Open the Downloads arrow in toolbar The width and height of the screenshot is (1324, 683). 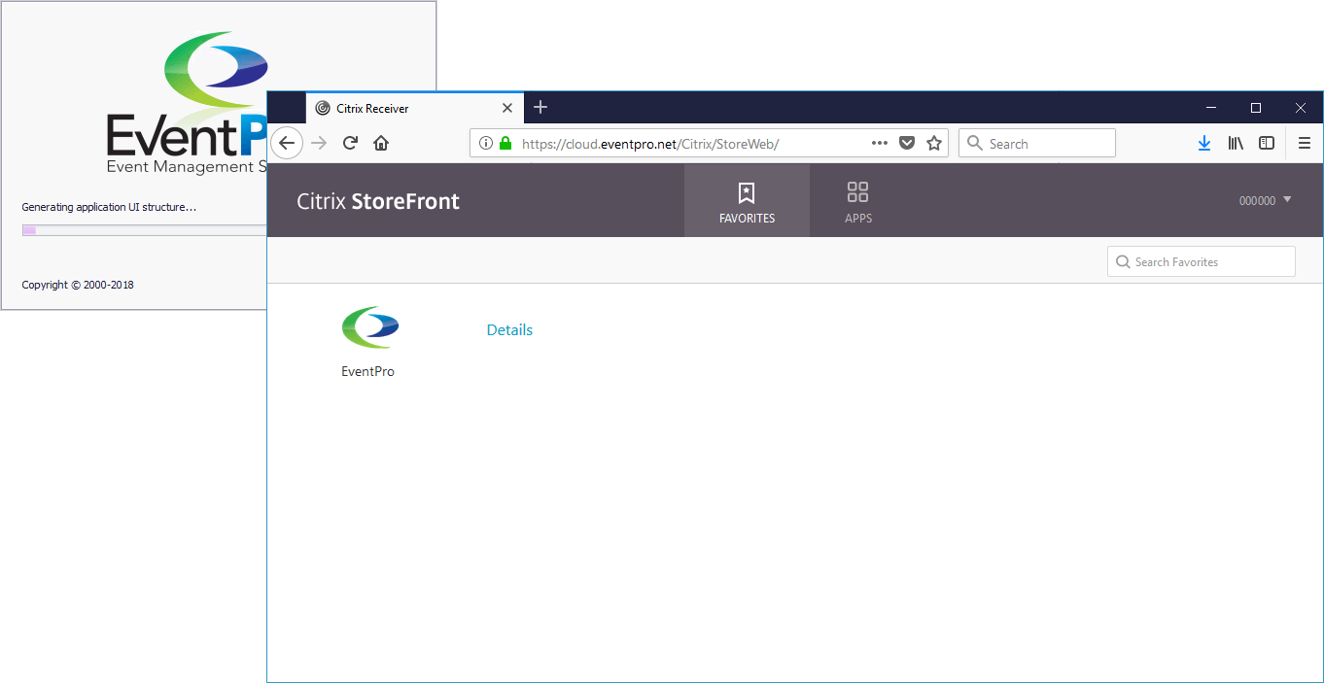[1204, 143]
